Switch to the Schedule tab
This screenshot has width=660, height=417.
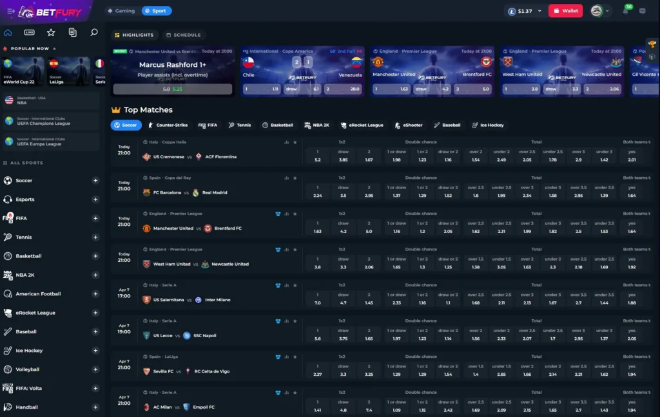point(184,35)
